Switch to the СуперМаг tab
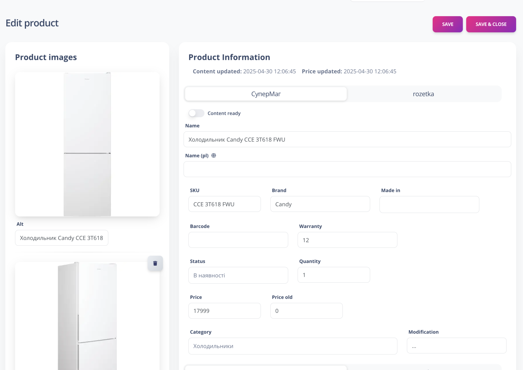Viewport: 523px width, 370px height. click(x=266, y=94)
